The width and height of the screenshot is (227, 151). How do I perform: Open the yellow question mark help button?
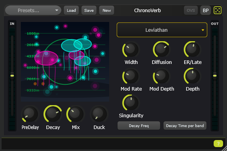coord(218,144)
